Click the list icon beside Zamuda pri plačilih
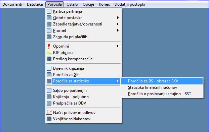The height and width of the screenshot is (132, 209). pos(49,37)
